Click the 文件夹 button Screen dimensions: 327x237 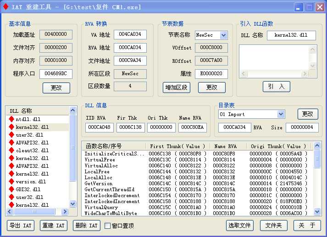pyautogui.click(x=274, y=226)
